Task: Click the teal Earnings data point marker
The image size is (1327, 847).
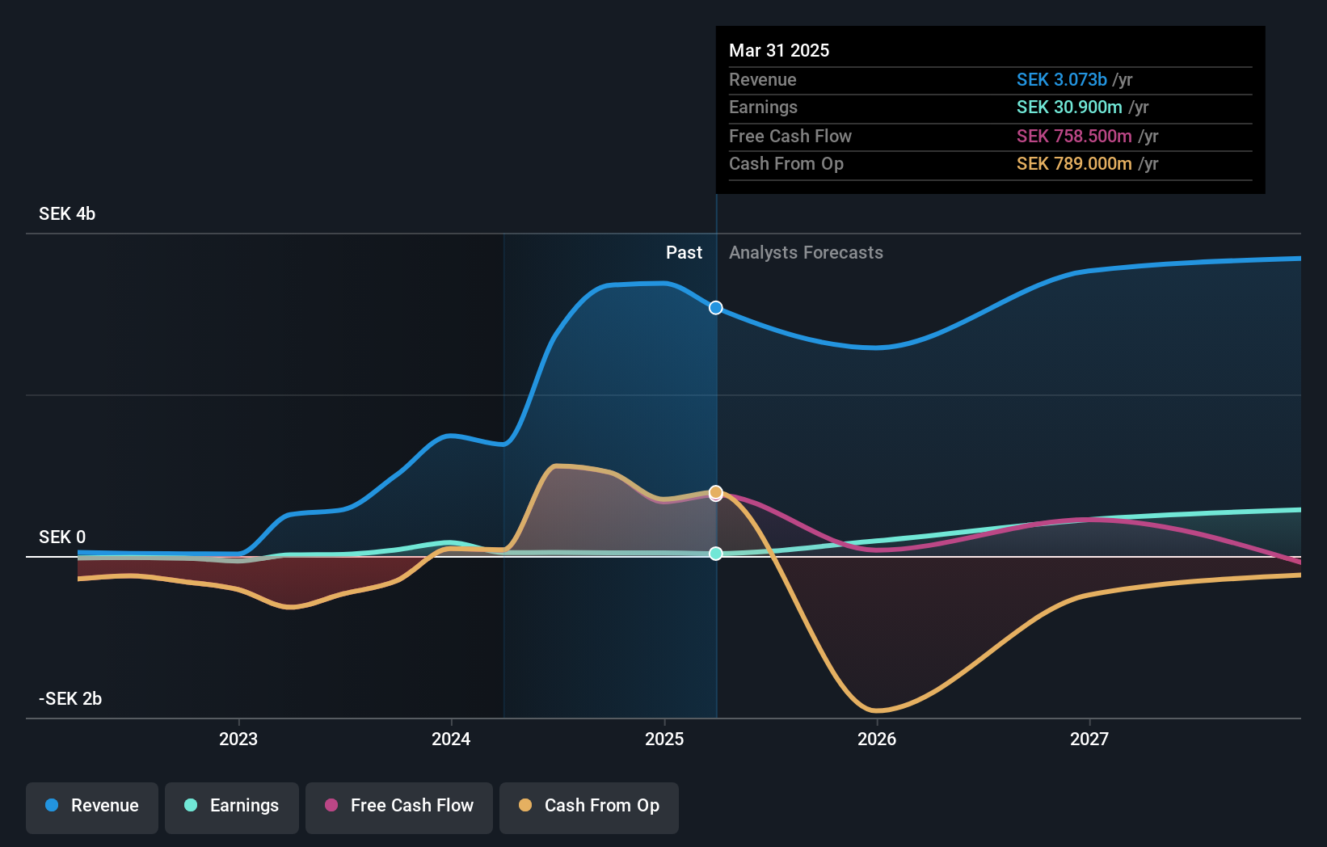Action: point(716,554)
